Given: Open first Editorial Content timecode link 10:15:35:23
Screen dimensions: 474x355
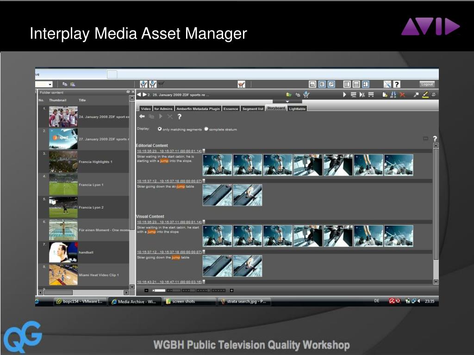Looking at the screenshot, I should (169, 151).
